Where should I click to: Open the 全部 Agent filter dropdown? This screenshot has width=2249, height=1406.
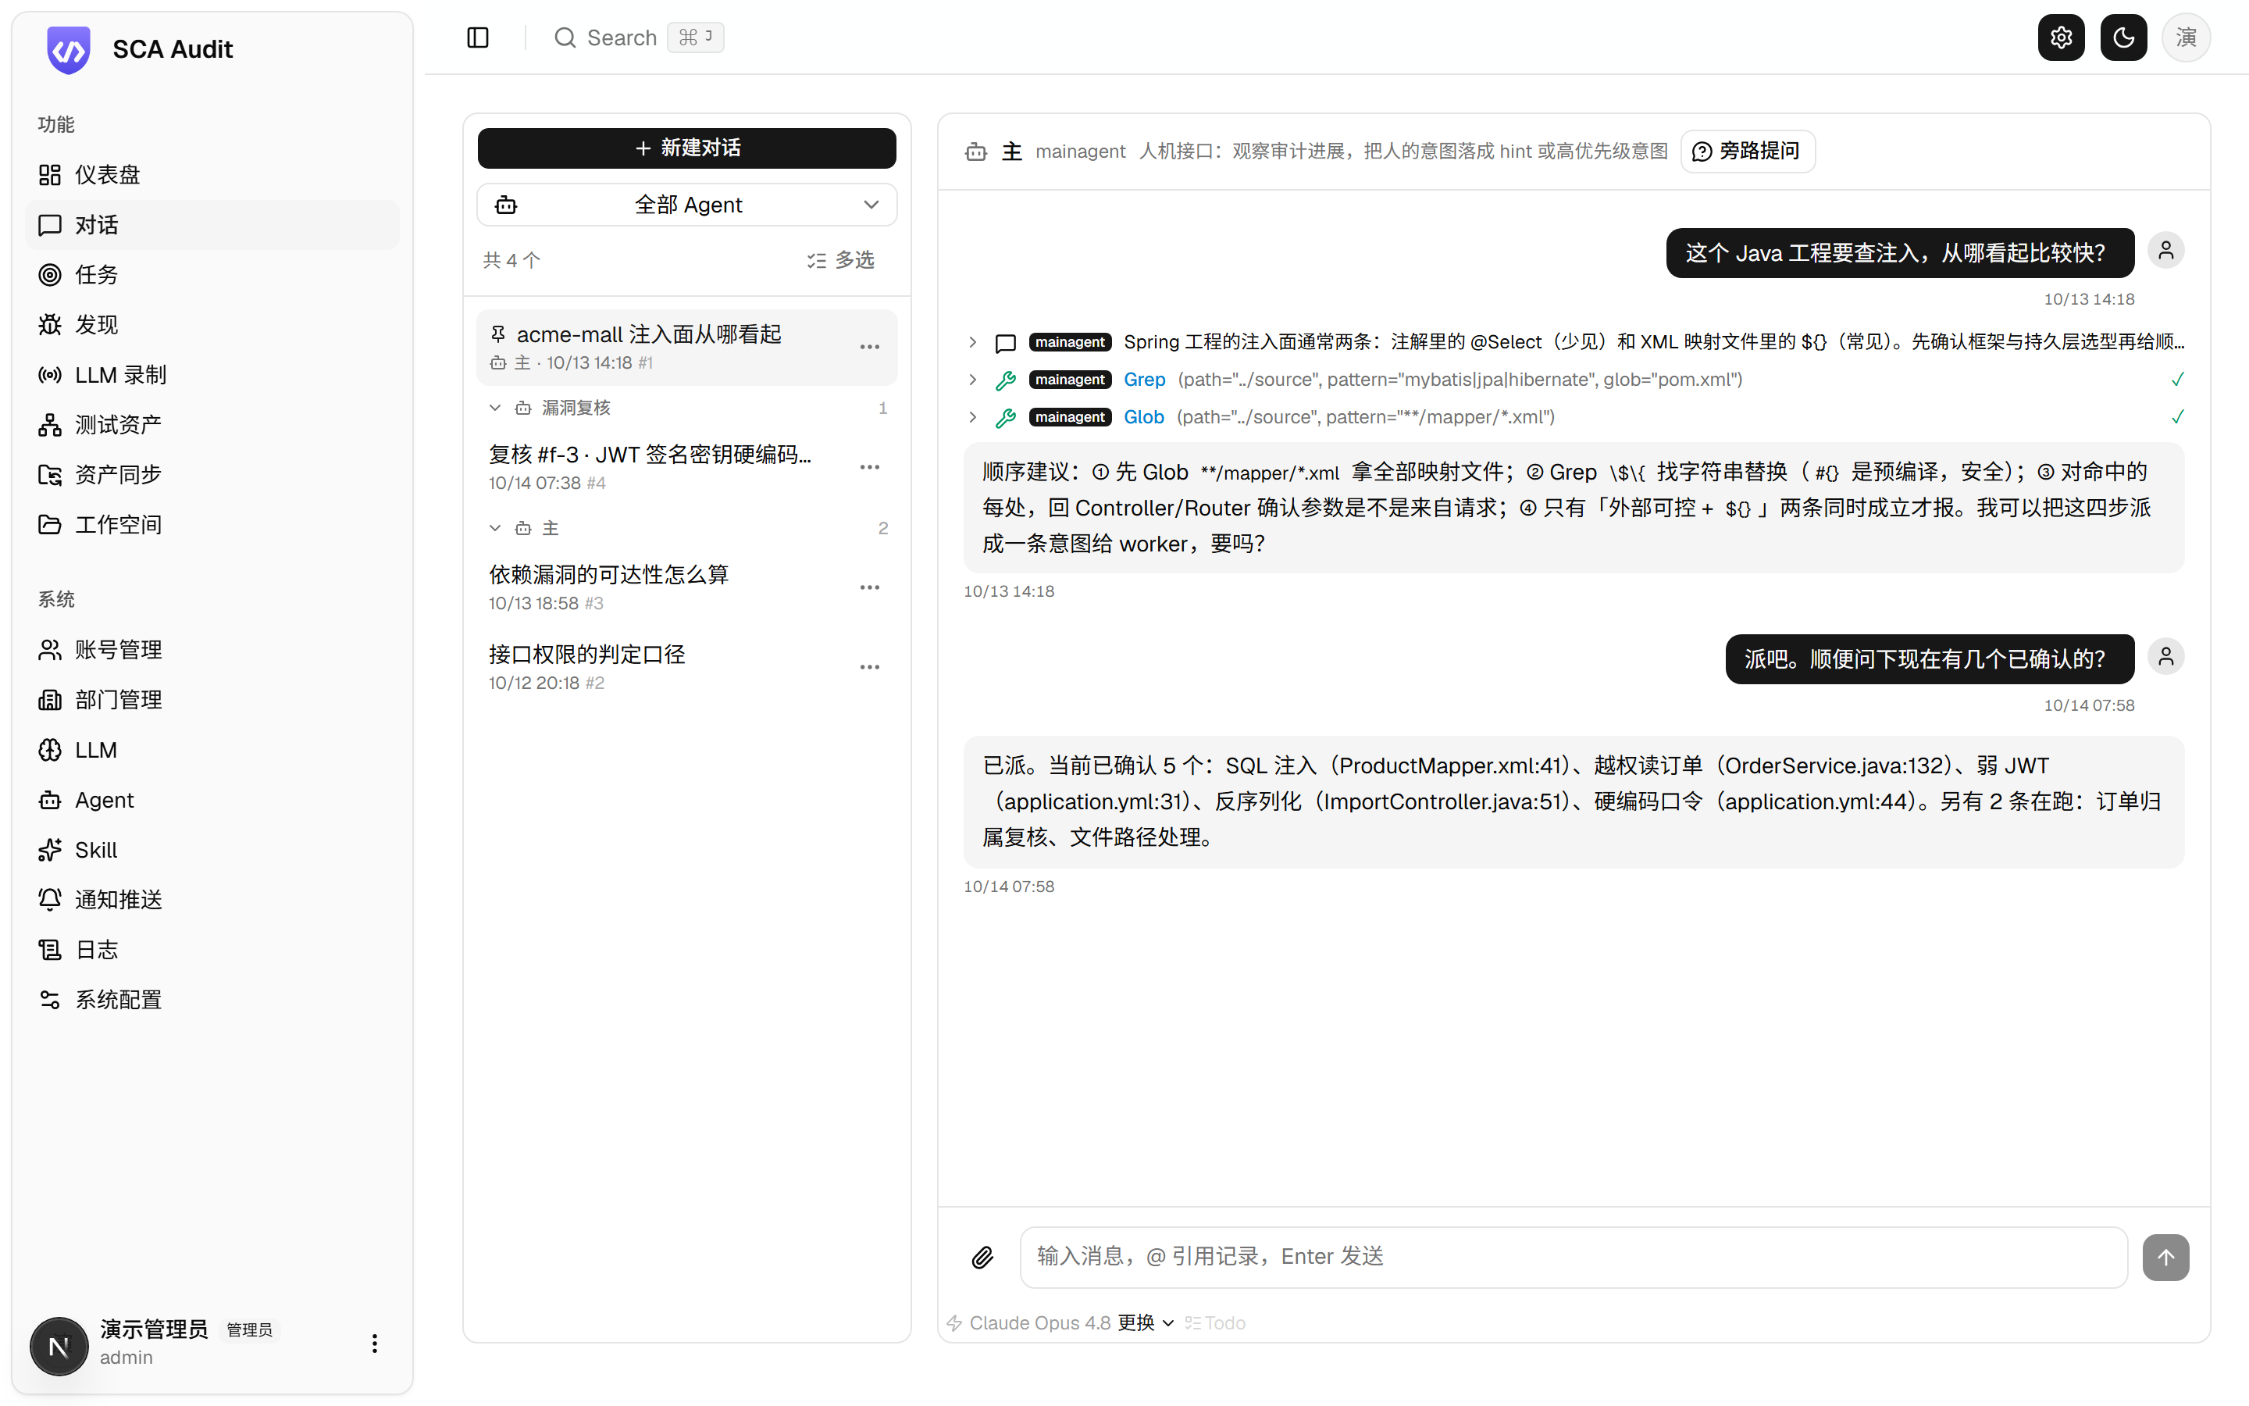click(x=686, y=205)
